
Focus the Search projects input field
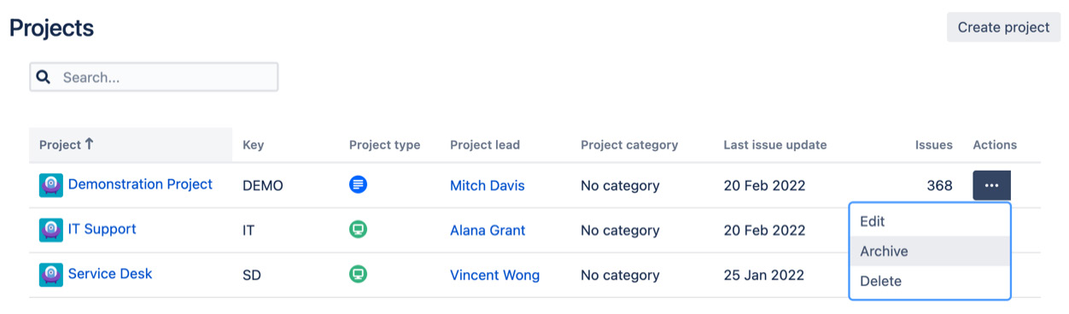[x=154, y=77]
